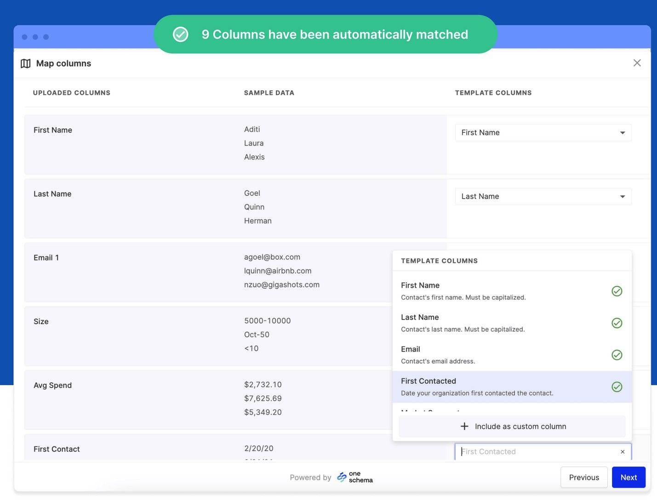The height and width of the screenshot is (501, 657).
Task: Click the TEMPLATE COLUMNS table header
Action: (x=493, y=93)
